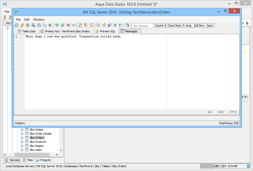
Task: Collapse the top server tree node
Action: click(7, 28)
